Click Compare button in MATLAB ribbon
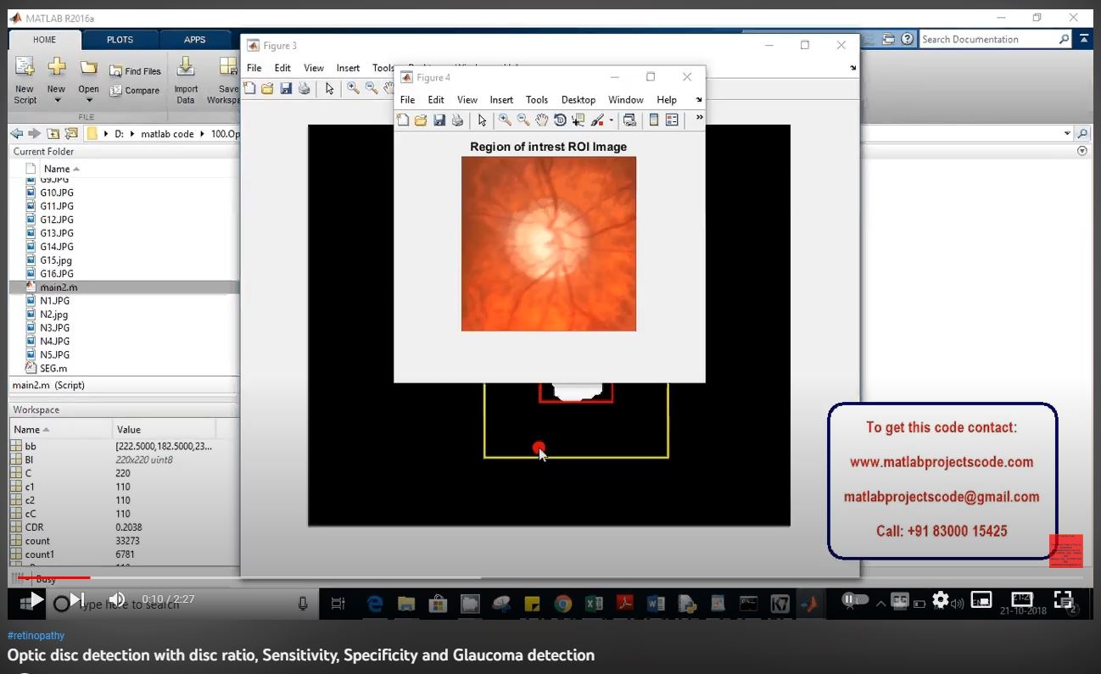The image size is (1101, 674). (135, 91)
